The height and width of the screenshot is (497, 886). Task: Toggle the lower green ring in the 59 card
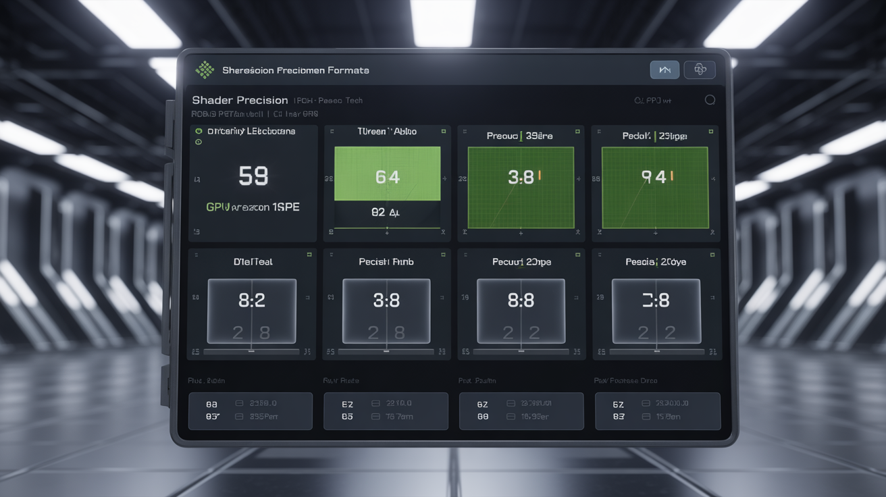199,142
